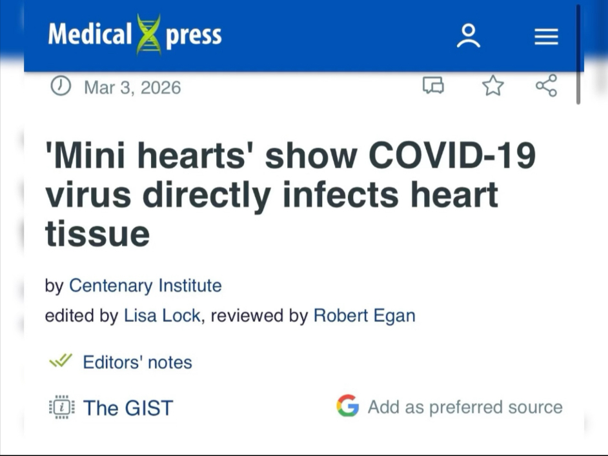Visit editor Lisa Lock's profile link

[x=162, y=315]
